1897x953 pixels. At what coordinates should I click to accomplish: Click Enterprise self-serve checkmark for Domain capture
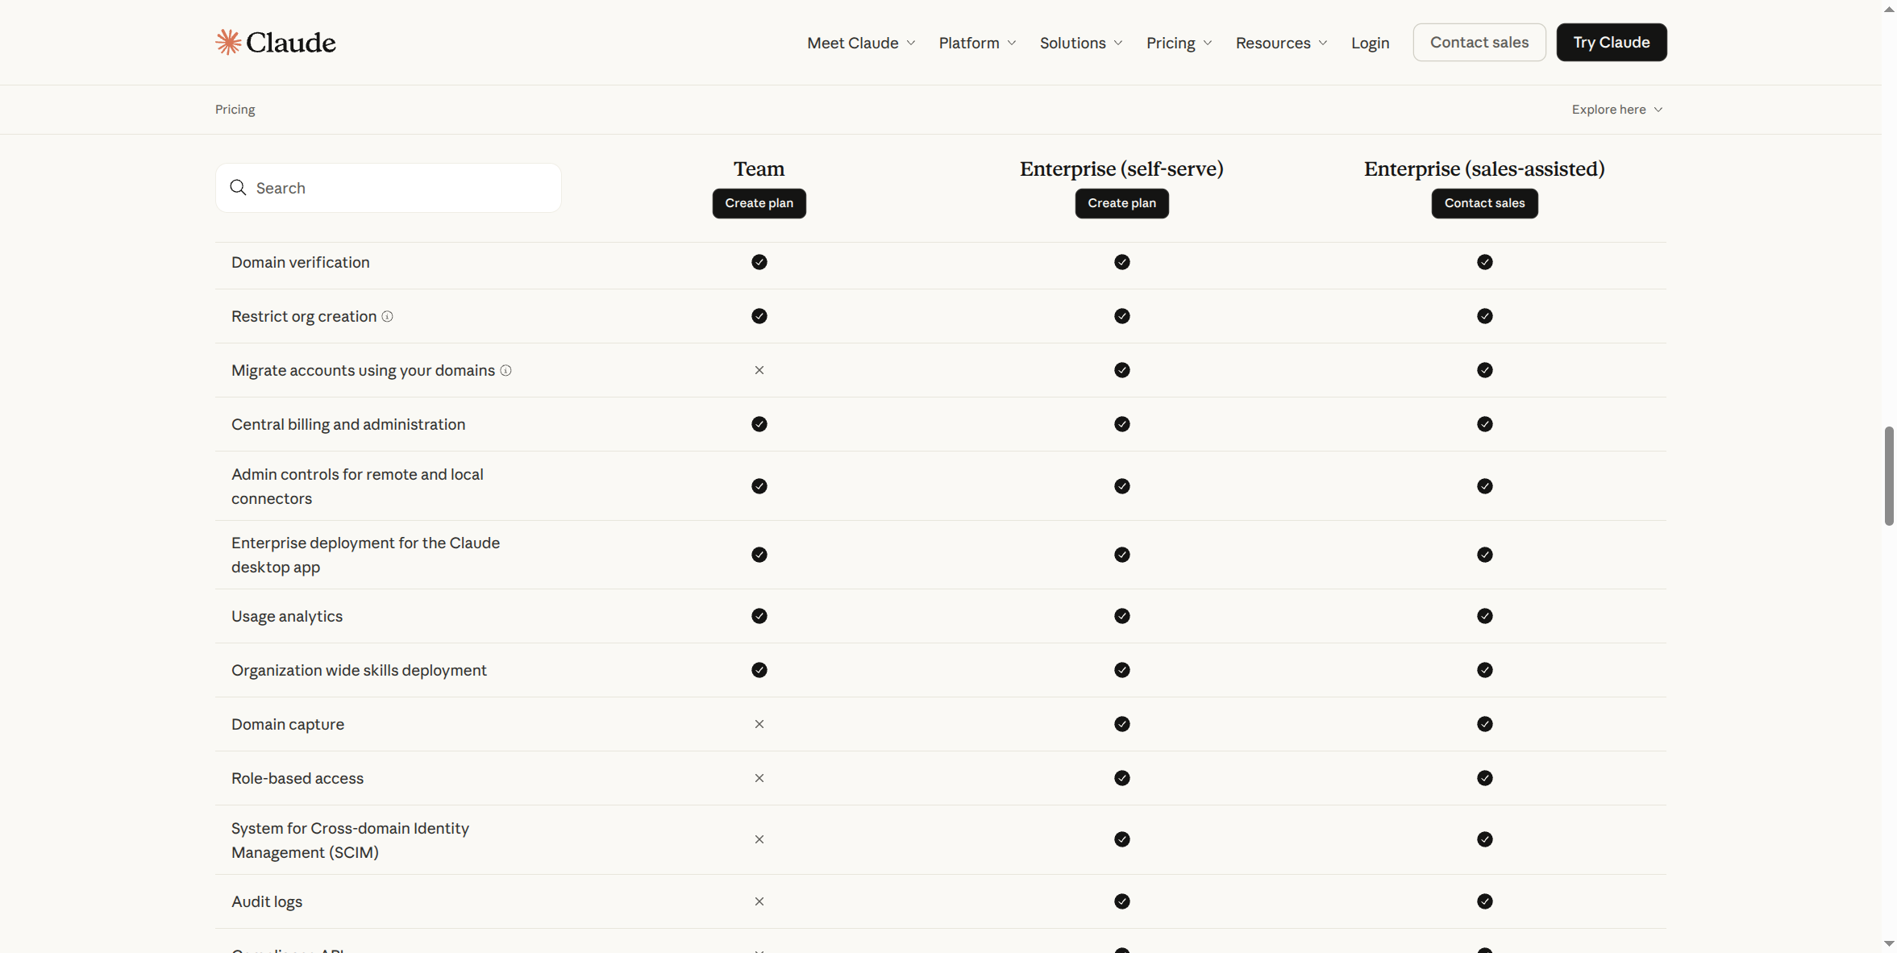pos(1122,724)
